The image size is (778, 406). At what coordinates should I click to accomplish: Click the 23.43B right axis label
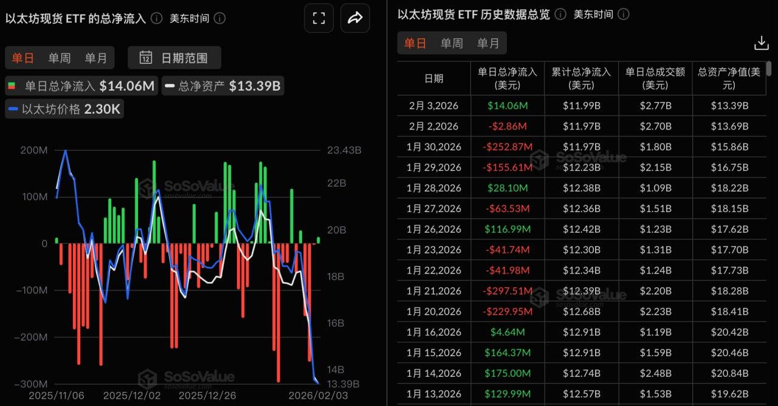(x=345, y=151)
